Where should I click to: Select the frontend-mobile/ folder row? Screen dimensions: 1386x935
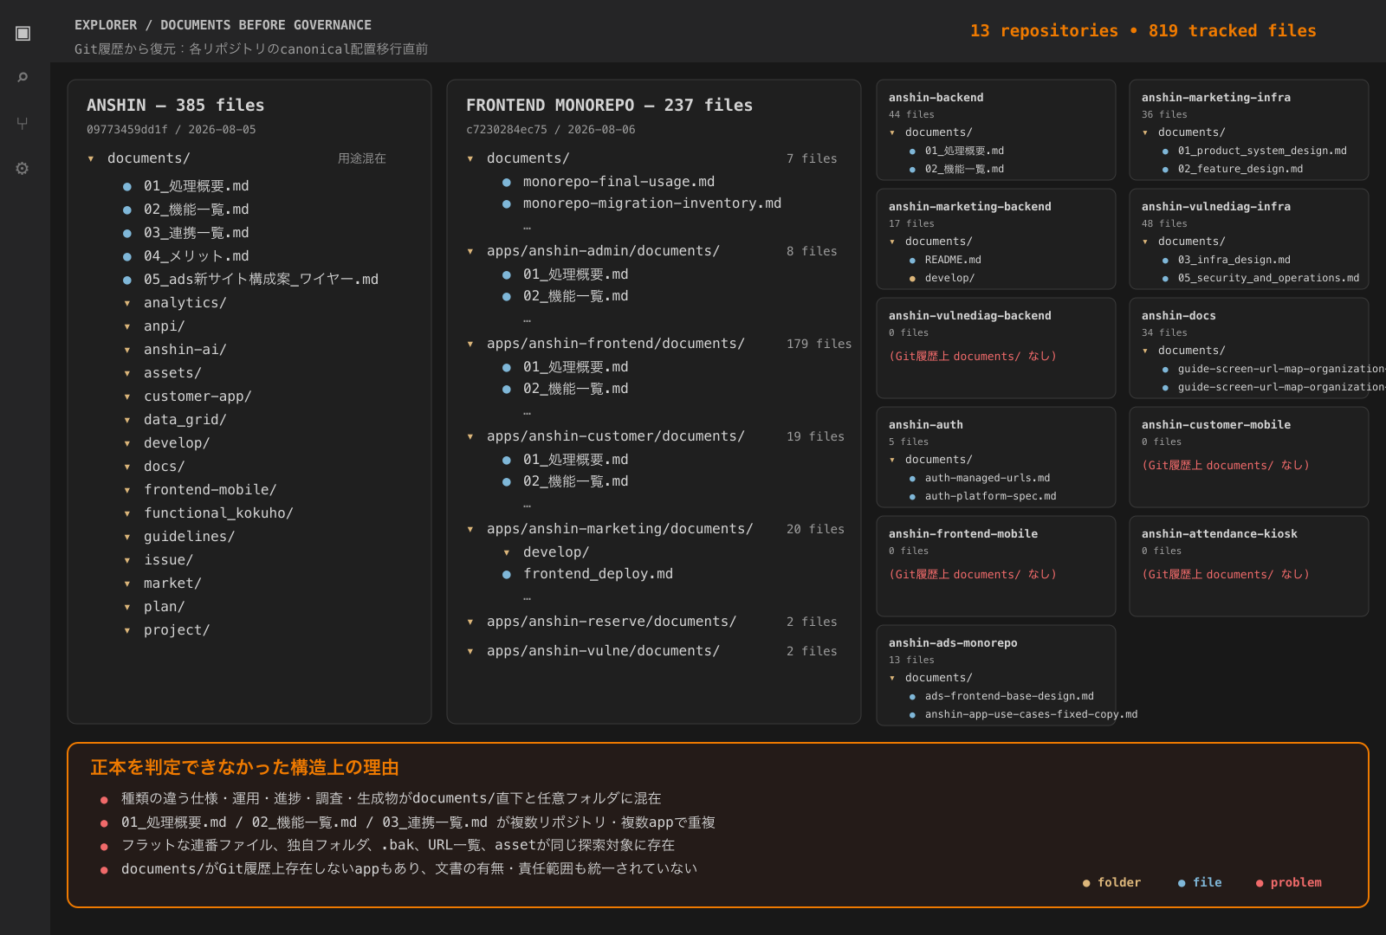pyautogui.click(x=210, y=490)
